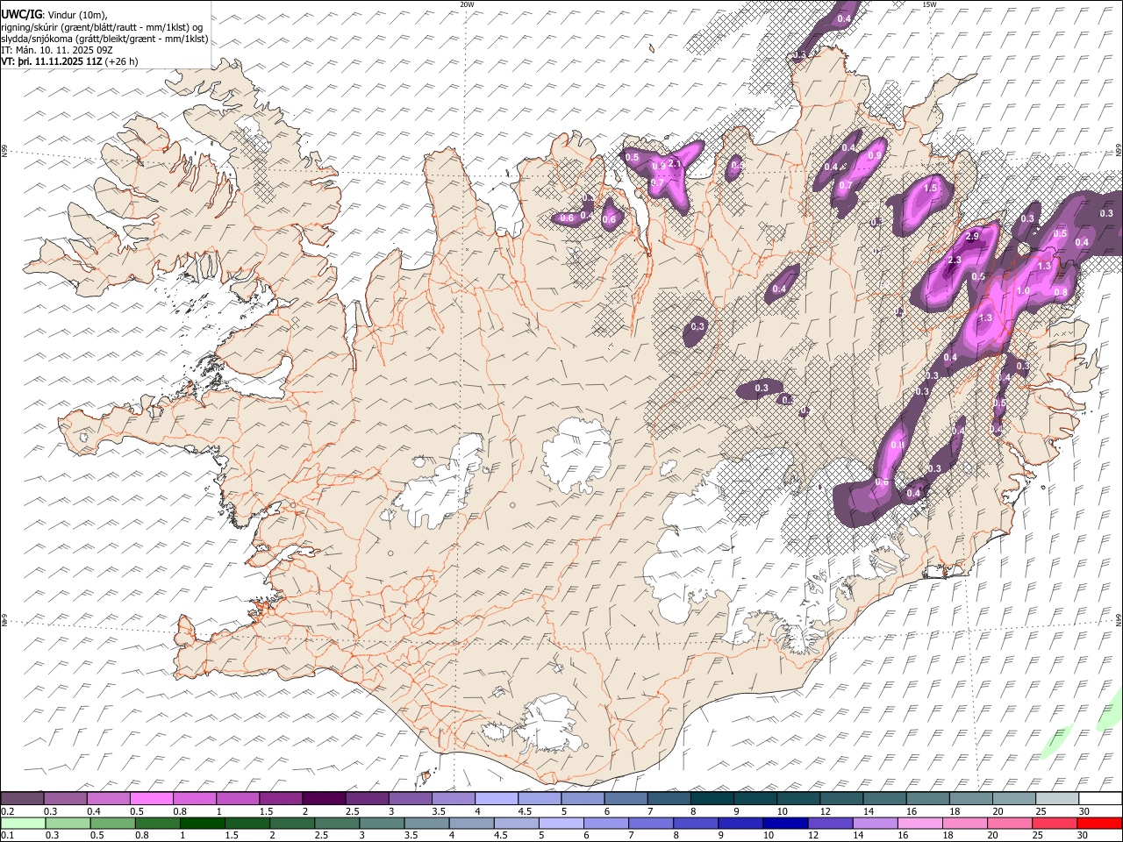Click the 'slydda/snjókoma (grátt/bleikt/grænt - mm/1klst)' line

click(x=104, y=39)
